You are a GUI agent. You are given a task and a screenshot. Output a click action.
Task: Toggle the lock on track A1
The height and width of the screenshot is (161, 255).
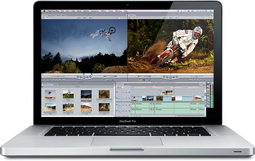(126, 105)
